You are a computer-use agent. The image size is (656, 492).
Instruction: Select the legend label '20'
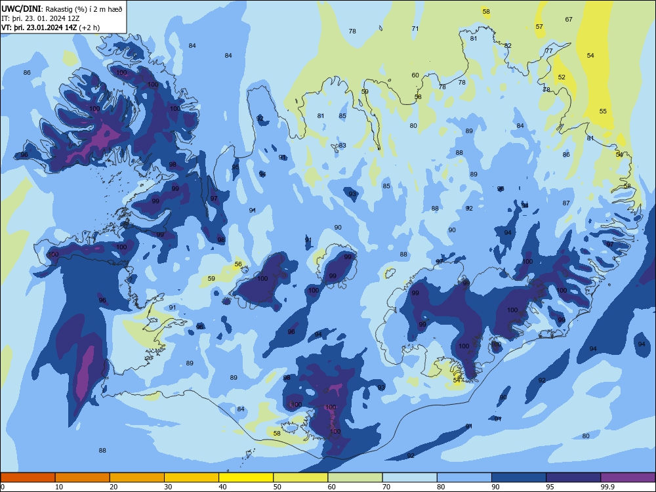(113, 487)
